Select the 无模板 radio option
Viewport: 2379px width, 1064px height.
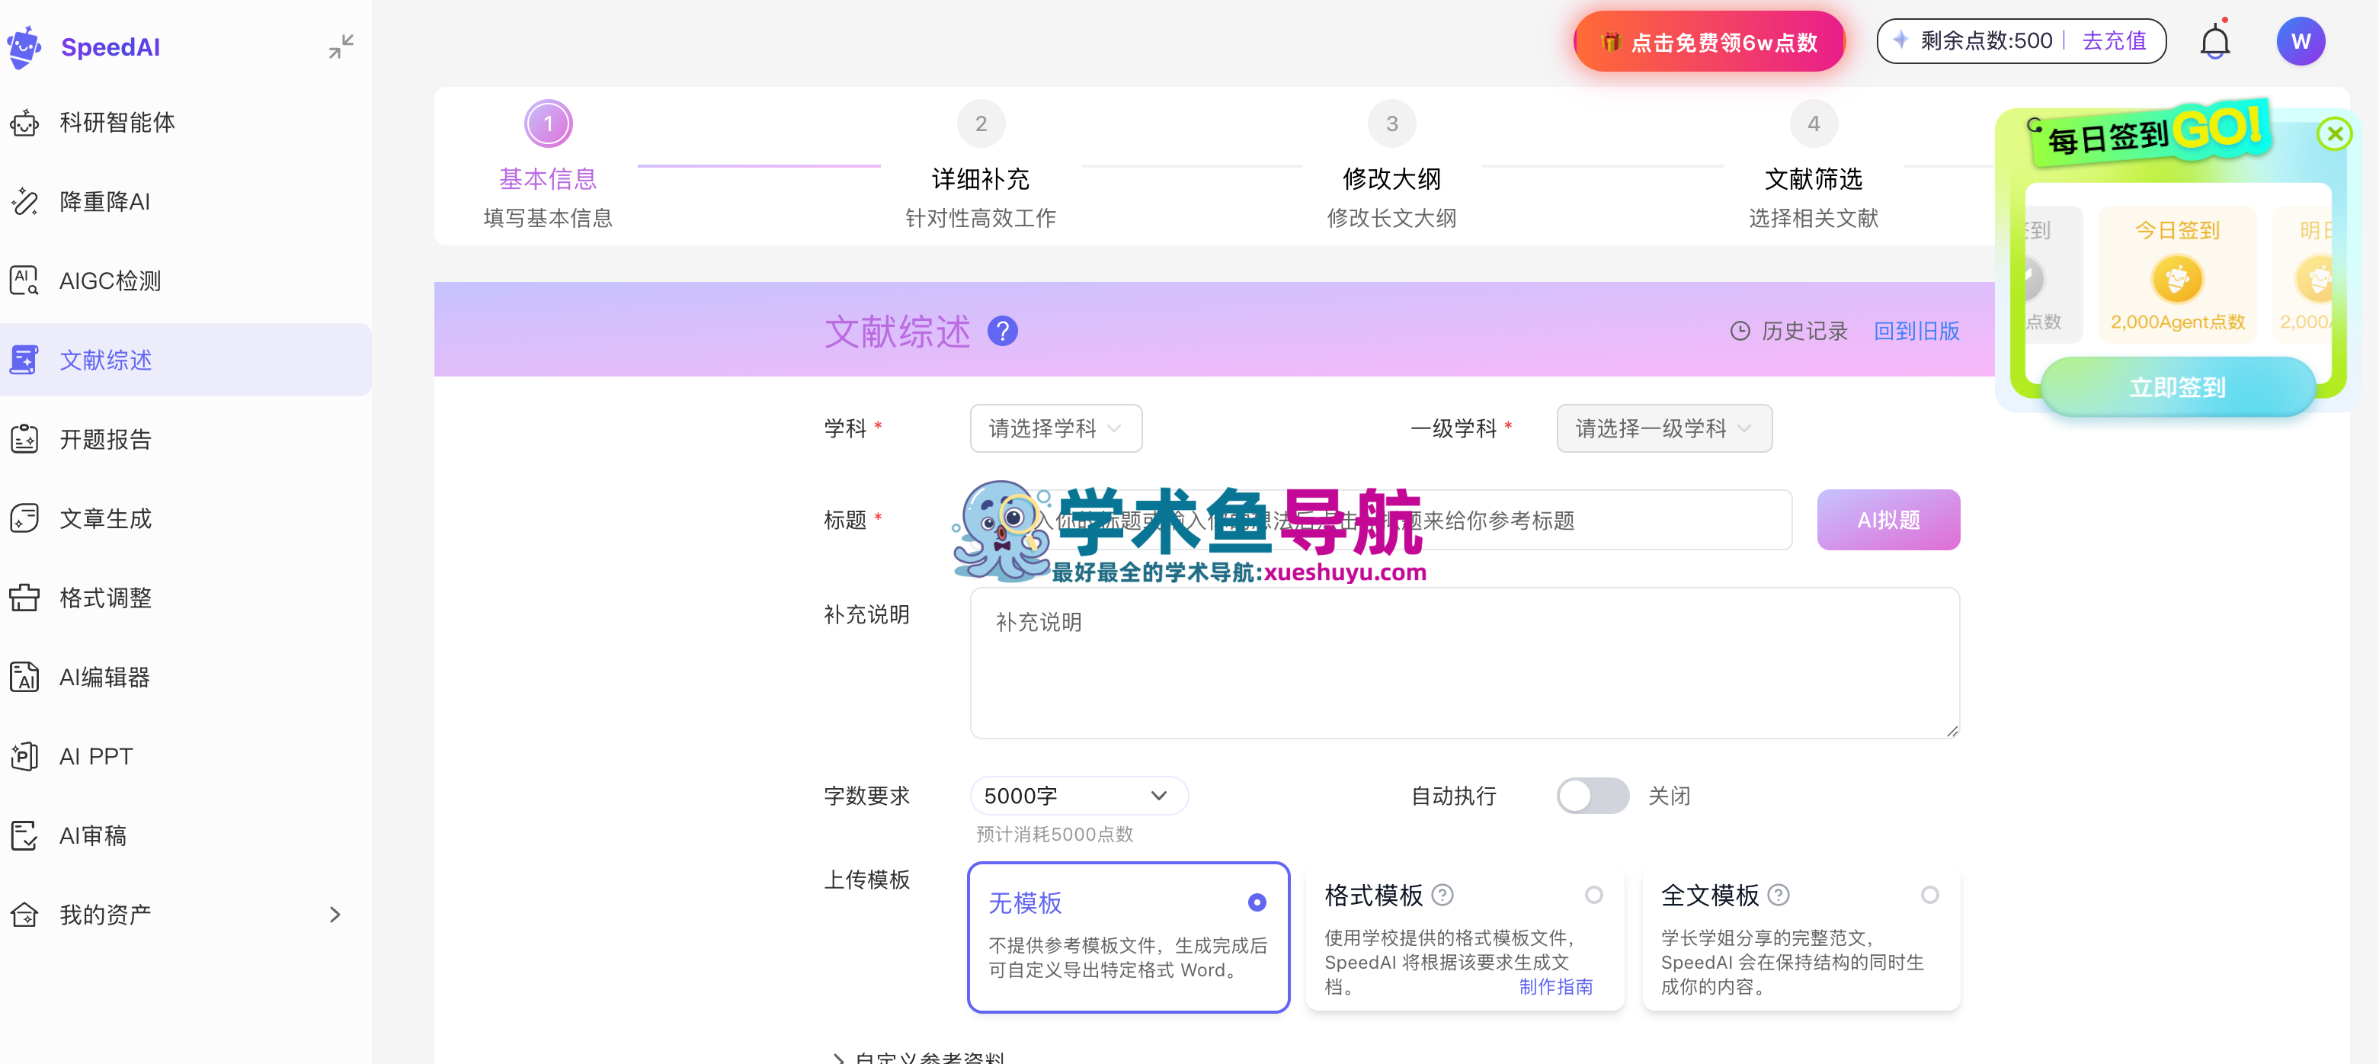pos(1257,902)
